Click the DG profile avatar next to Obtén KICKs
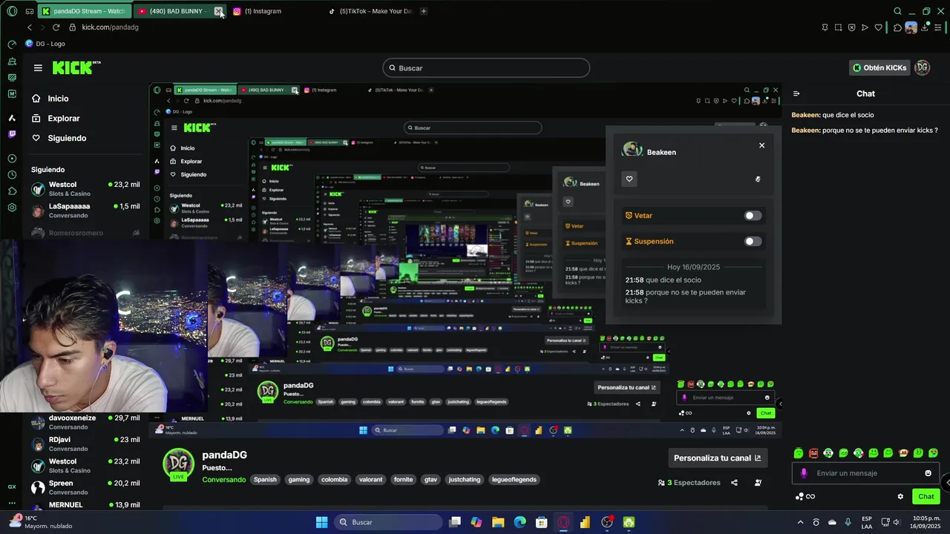 pos(922,67)
